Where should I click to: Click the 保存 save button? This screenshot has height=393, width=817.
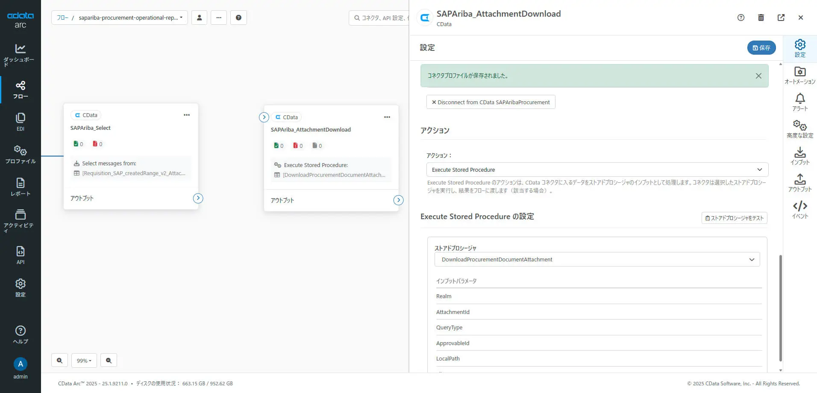click(761, 48)
